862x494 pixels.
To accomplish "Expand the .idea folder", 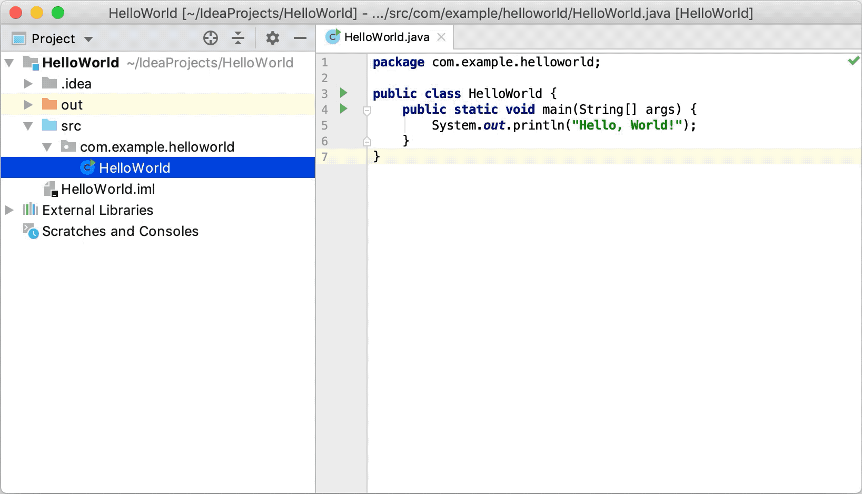I will point(27,83).
